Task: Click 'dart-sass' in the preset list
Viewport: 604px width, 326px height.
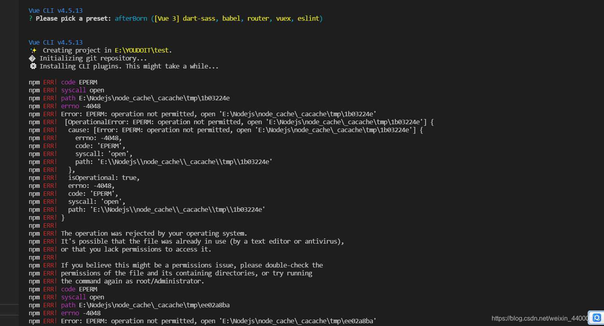Action: [199, 18]
